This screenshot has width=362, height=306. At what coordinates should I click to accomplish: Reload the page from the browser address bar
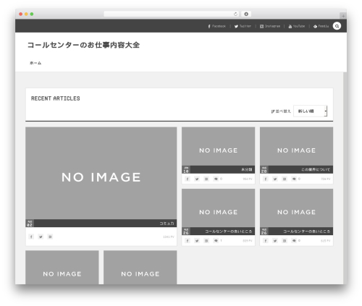click(x=235, y=14)
